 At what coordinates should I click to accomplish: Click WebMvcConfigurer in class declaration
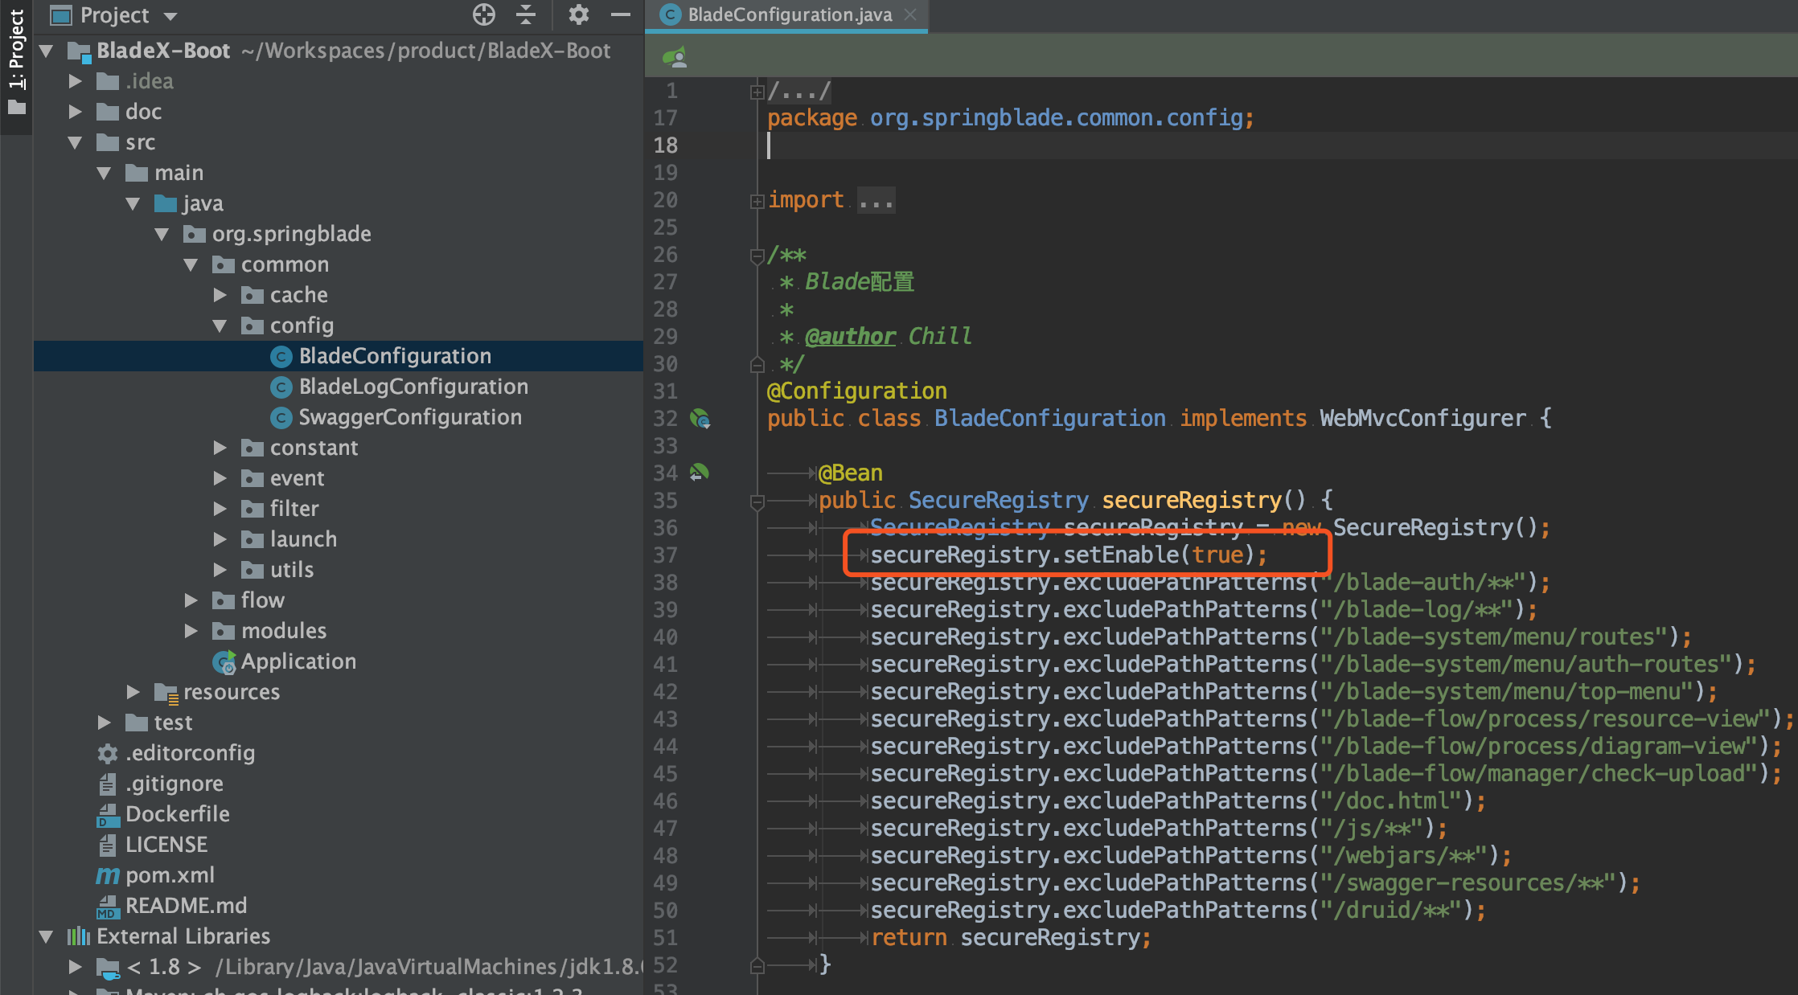click(x=1422, y=419)
